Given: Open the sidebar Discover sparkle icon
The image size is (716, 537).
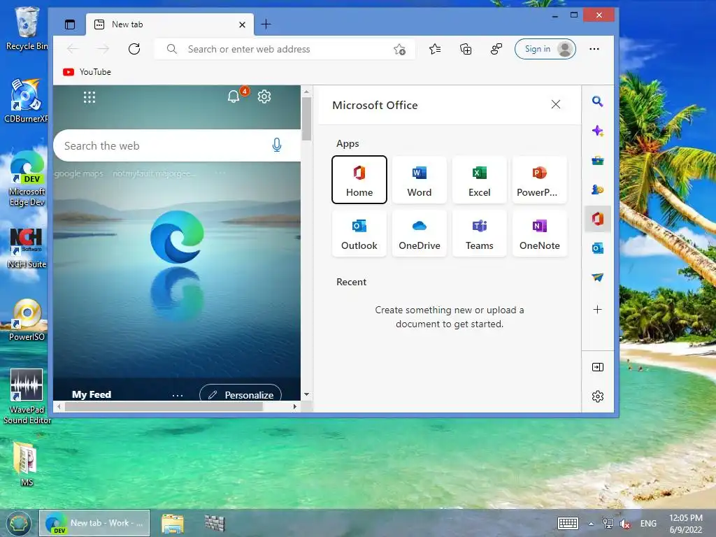Looking at the screenshot, I should pos(597,131).
